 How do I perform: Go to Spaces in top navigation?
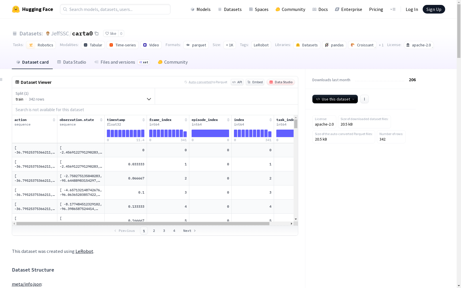click(x=259, y=9)
